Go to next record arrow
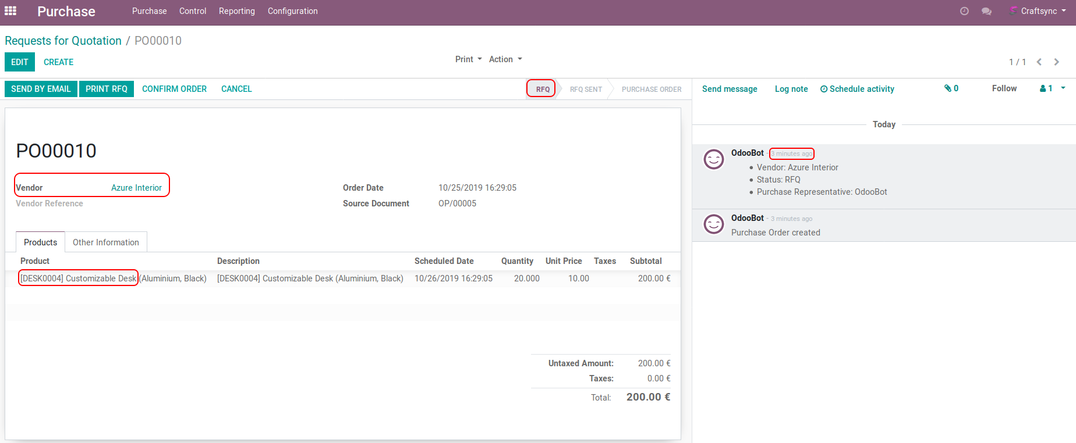The image size is (1076, 443). [1056, 62]
